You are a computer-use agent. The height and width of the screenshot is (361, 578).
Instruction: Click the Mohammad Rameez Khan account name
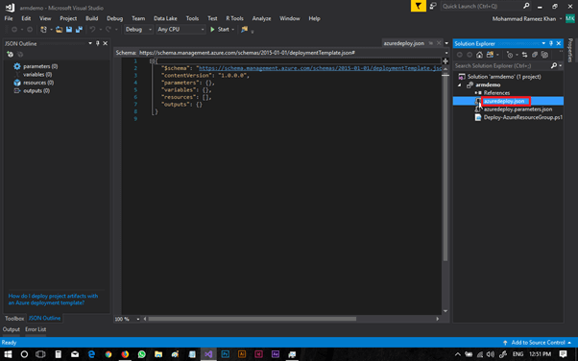[x=524, y=19]
